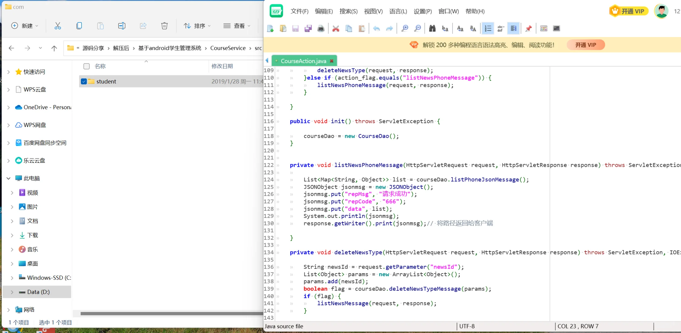Click the red pushpin icon

pyautogui.click(x=529, y=28)
